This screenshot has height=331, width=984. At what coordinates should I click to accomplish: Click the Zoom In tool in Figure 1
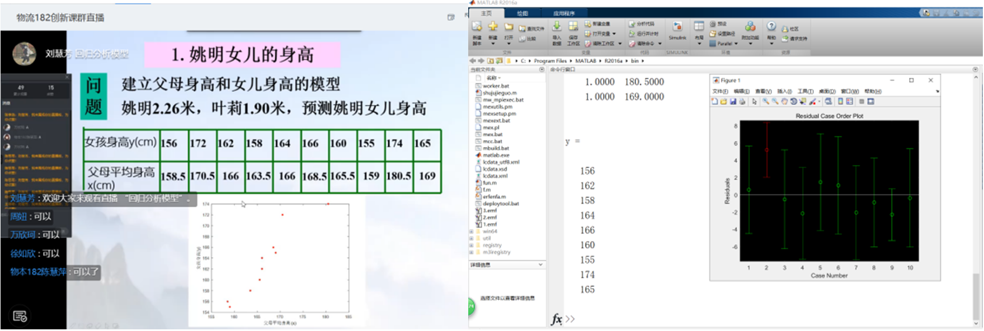pos(765,102)
